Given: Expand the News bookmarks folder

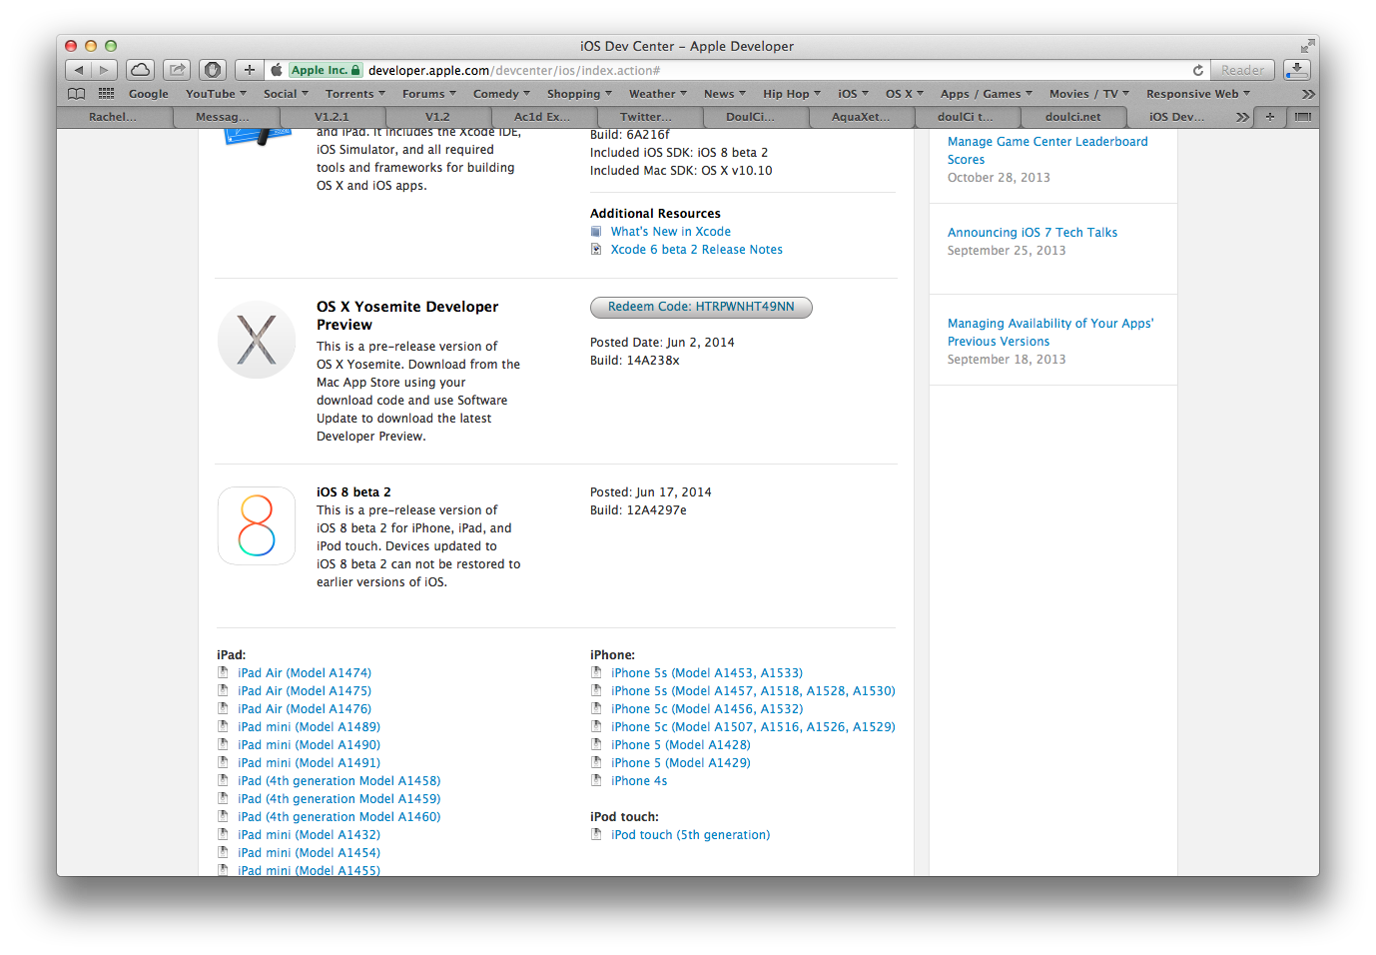Looking at the screenshot, I should click(725, 94).
